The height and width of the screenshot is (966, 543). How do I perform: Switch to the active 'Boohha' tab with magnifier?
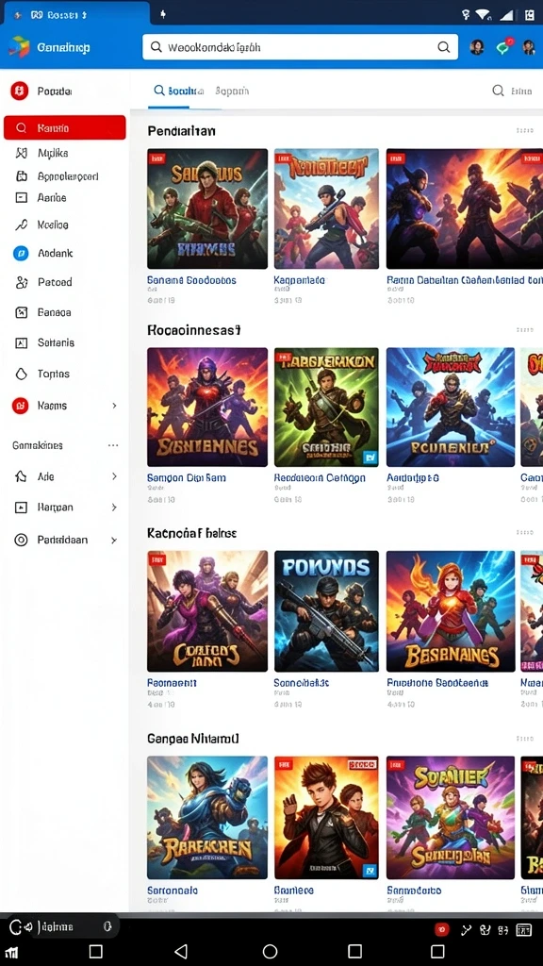(178, 91)
